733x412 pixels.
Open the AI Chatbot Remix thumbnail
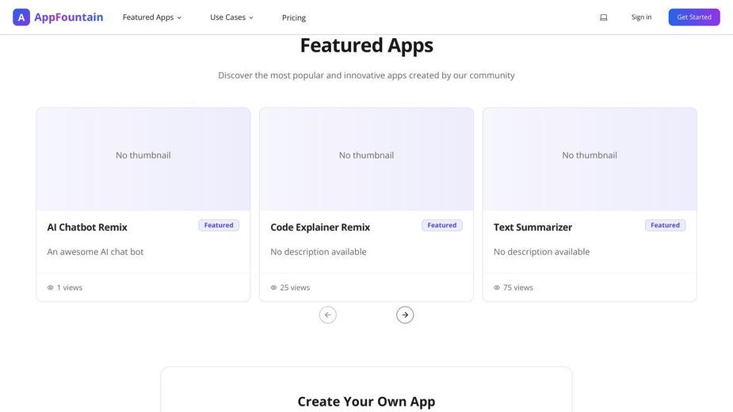[143, 159]
